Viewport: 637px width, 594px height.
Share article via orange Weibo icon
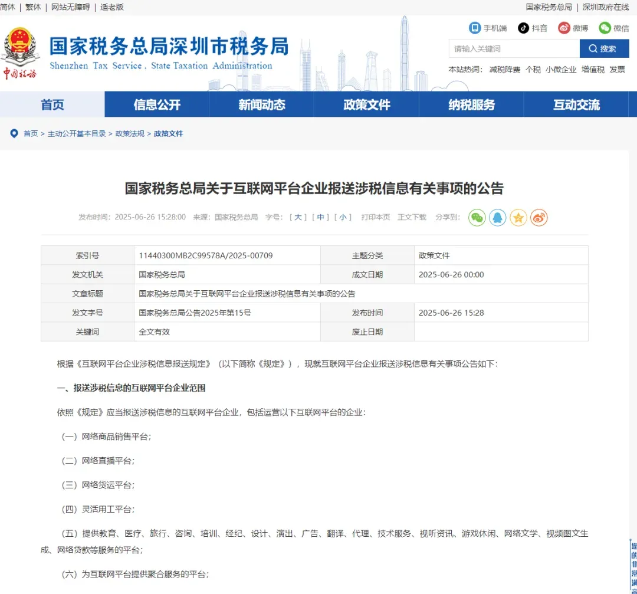539,217
